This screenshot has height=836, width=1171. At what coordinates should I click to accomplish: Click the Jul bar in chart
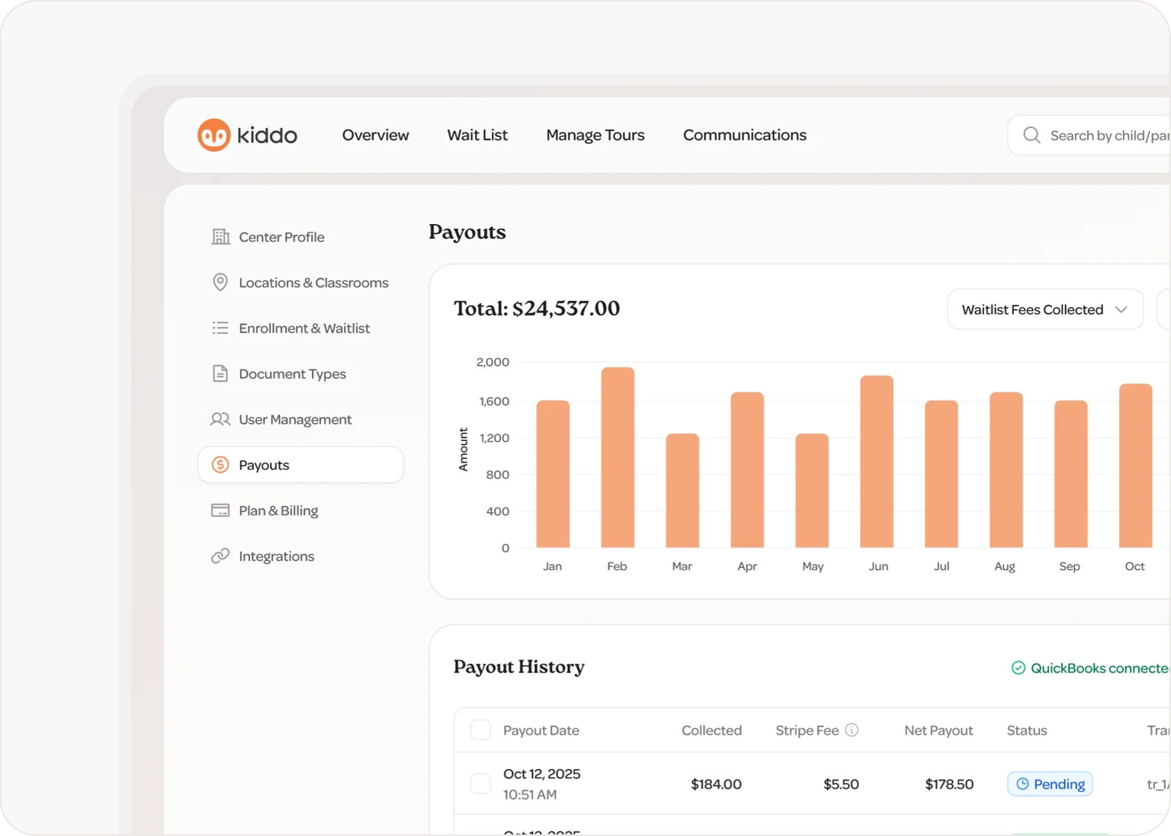click(942, 474)
